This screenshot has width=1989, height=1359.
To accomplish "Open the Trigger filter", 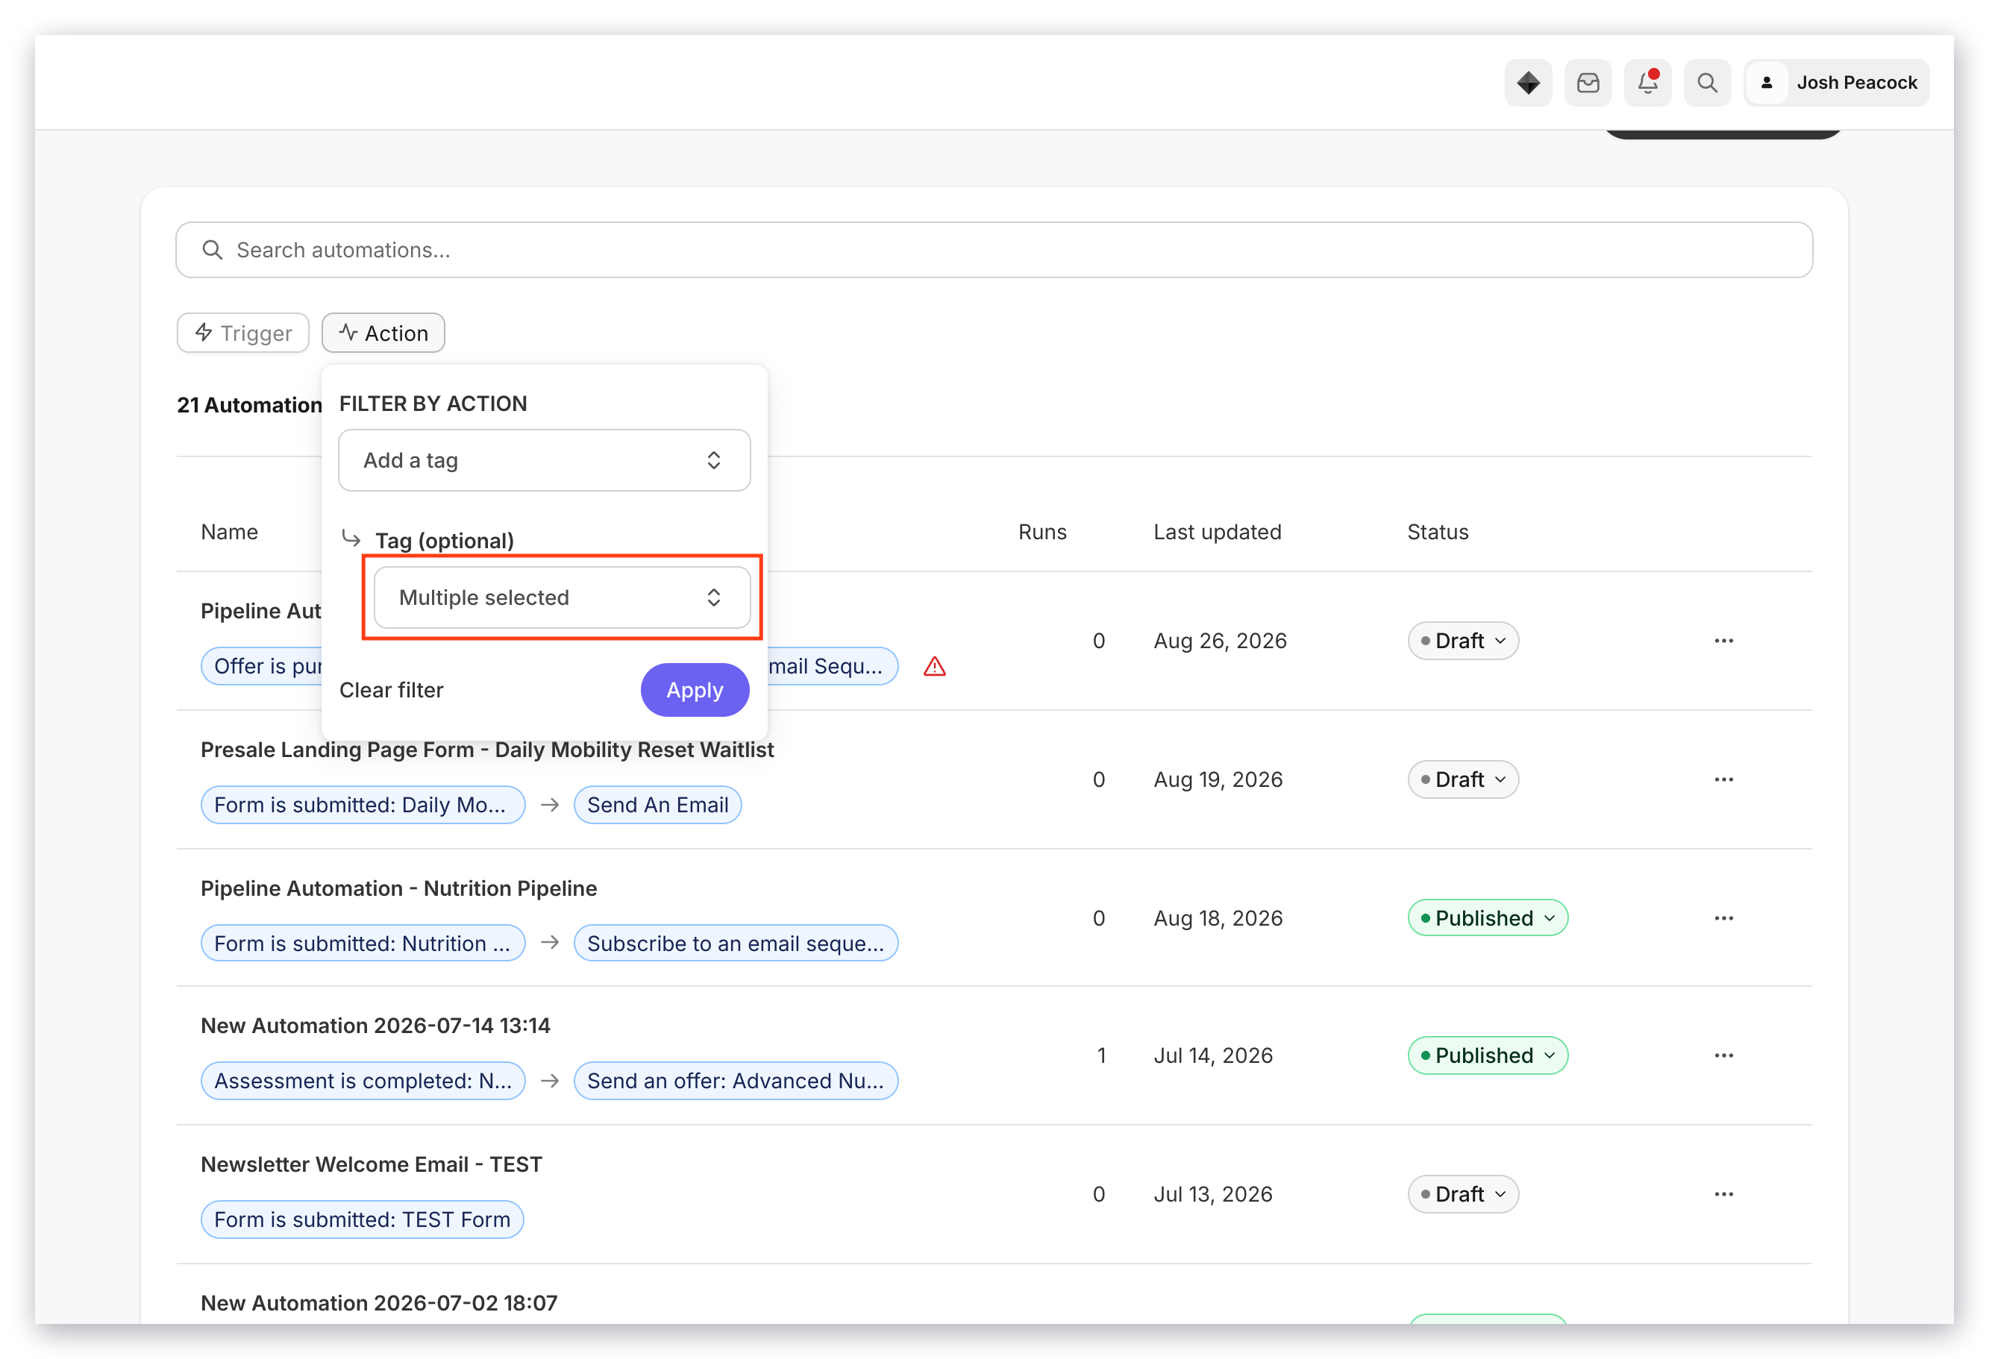I will tap(243, 333).
